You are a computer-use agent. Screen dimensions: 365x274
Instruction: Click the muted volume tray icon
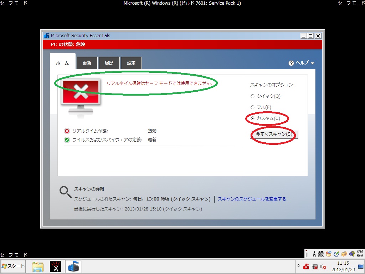[x=323, y=267]
